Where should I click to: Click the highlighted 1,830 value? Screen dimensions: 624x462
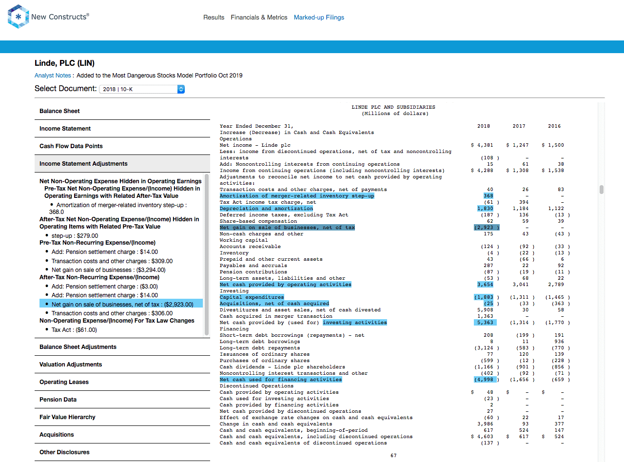[x=485, y=209]
